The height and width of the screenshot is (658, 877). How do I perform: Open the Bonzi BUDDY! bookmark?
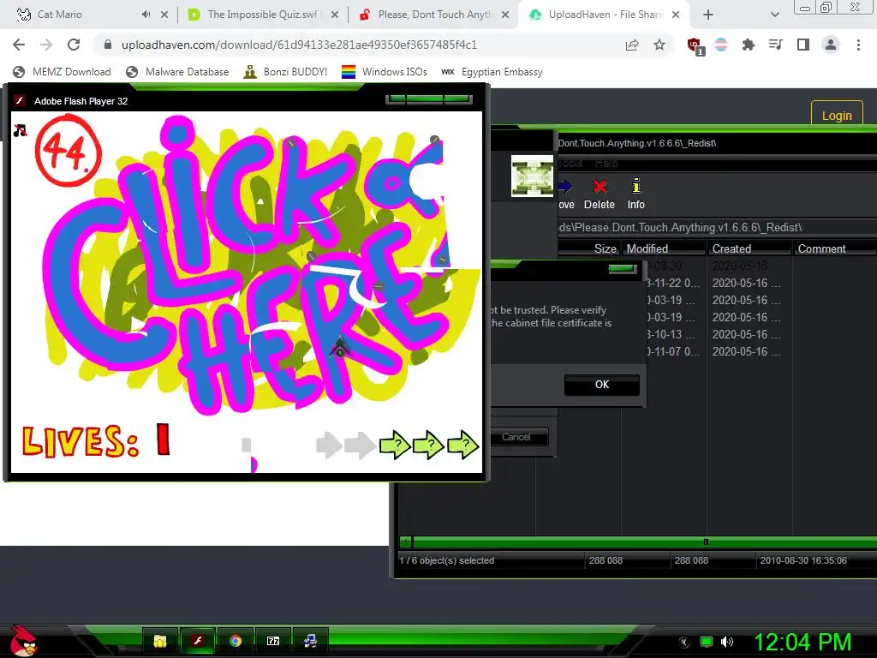[x=285, y=72]
